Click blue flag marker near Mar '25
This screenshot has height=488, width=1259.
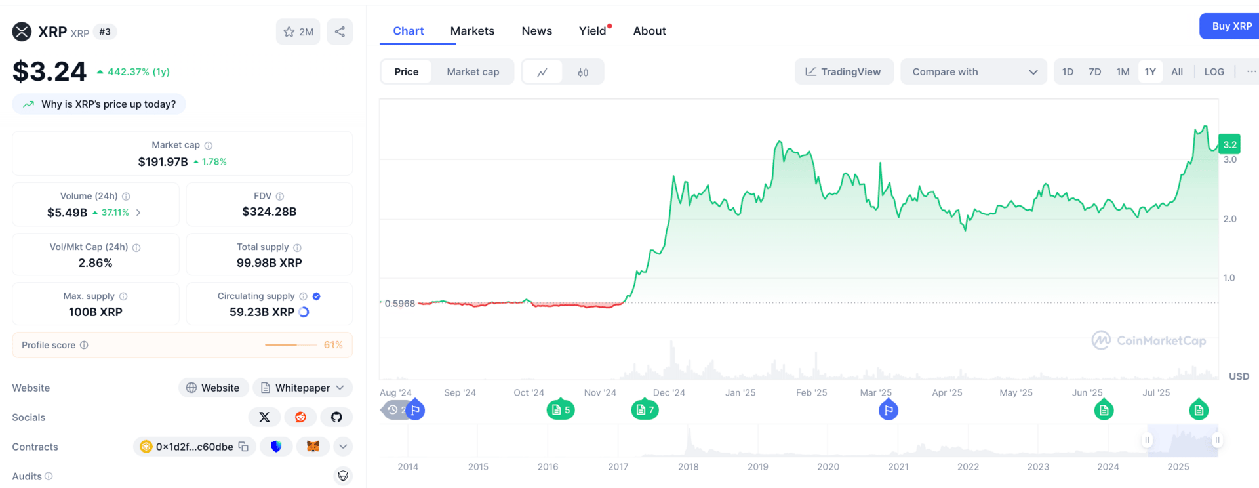tap(889, 410)
